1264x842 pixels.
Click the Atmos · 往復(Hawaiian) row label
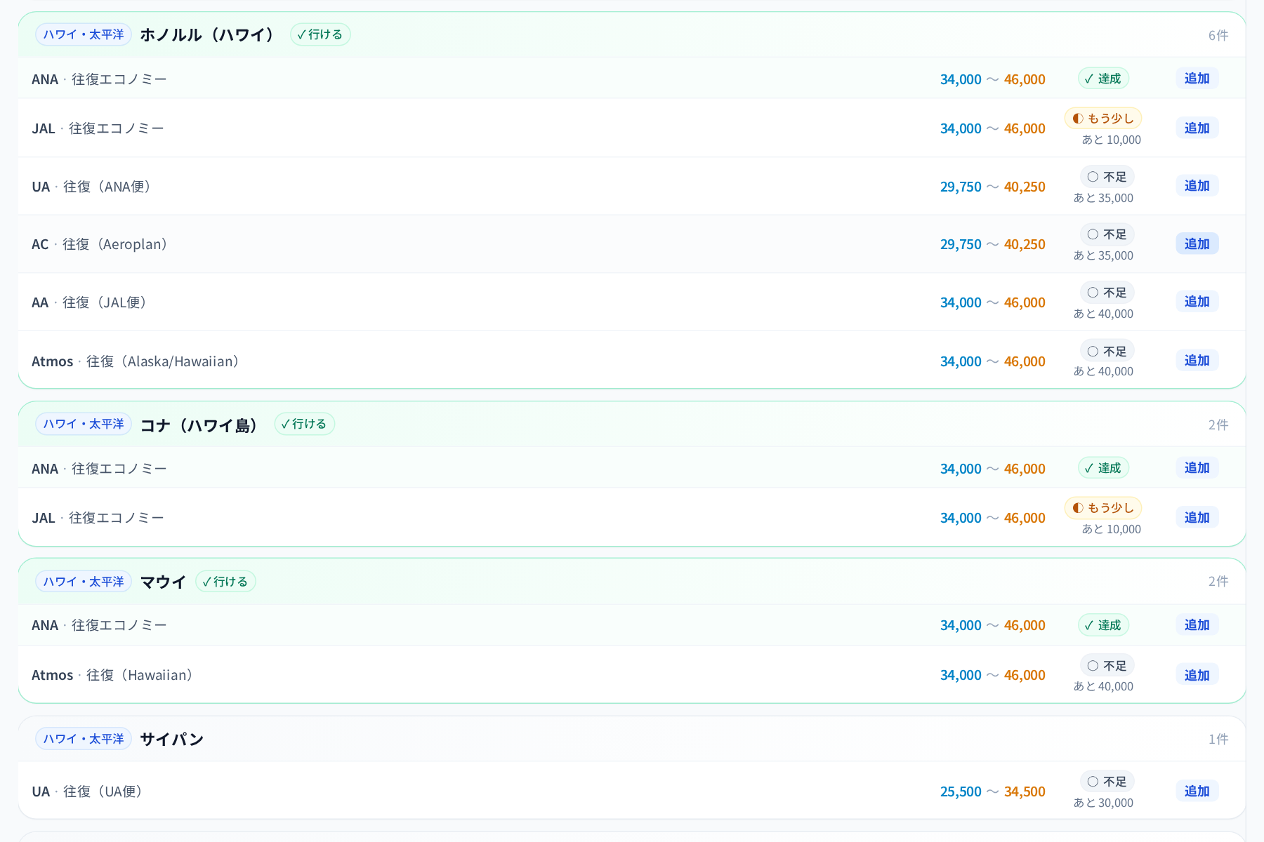tap(113, 675)
